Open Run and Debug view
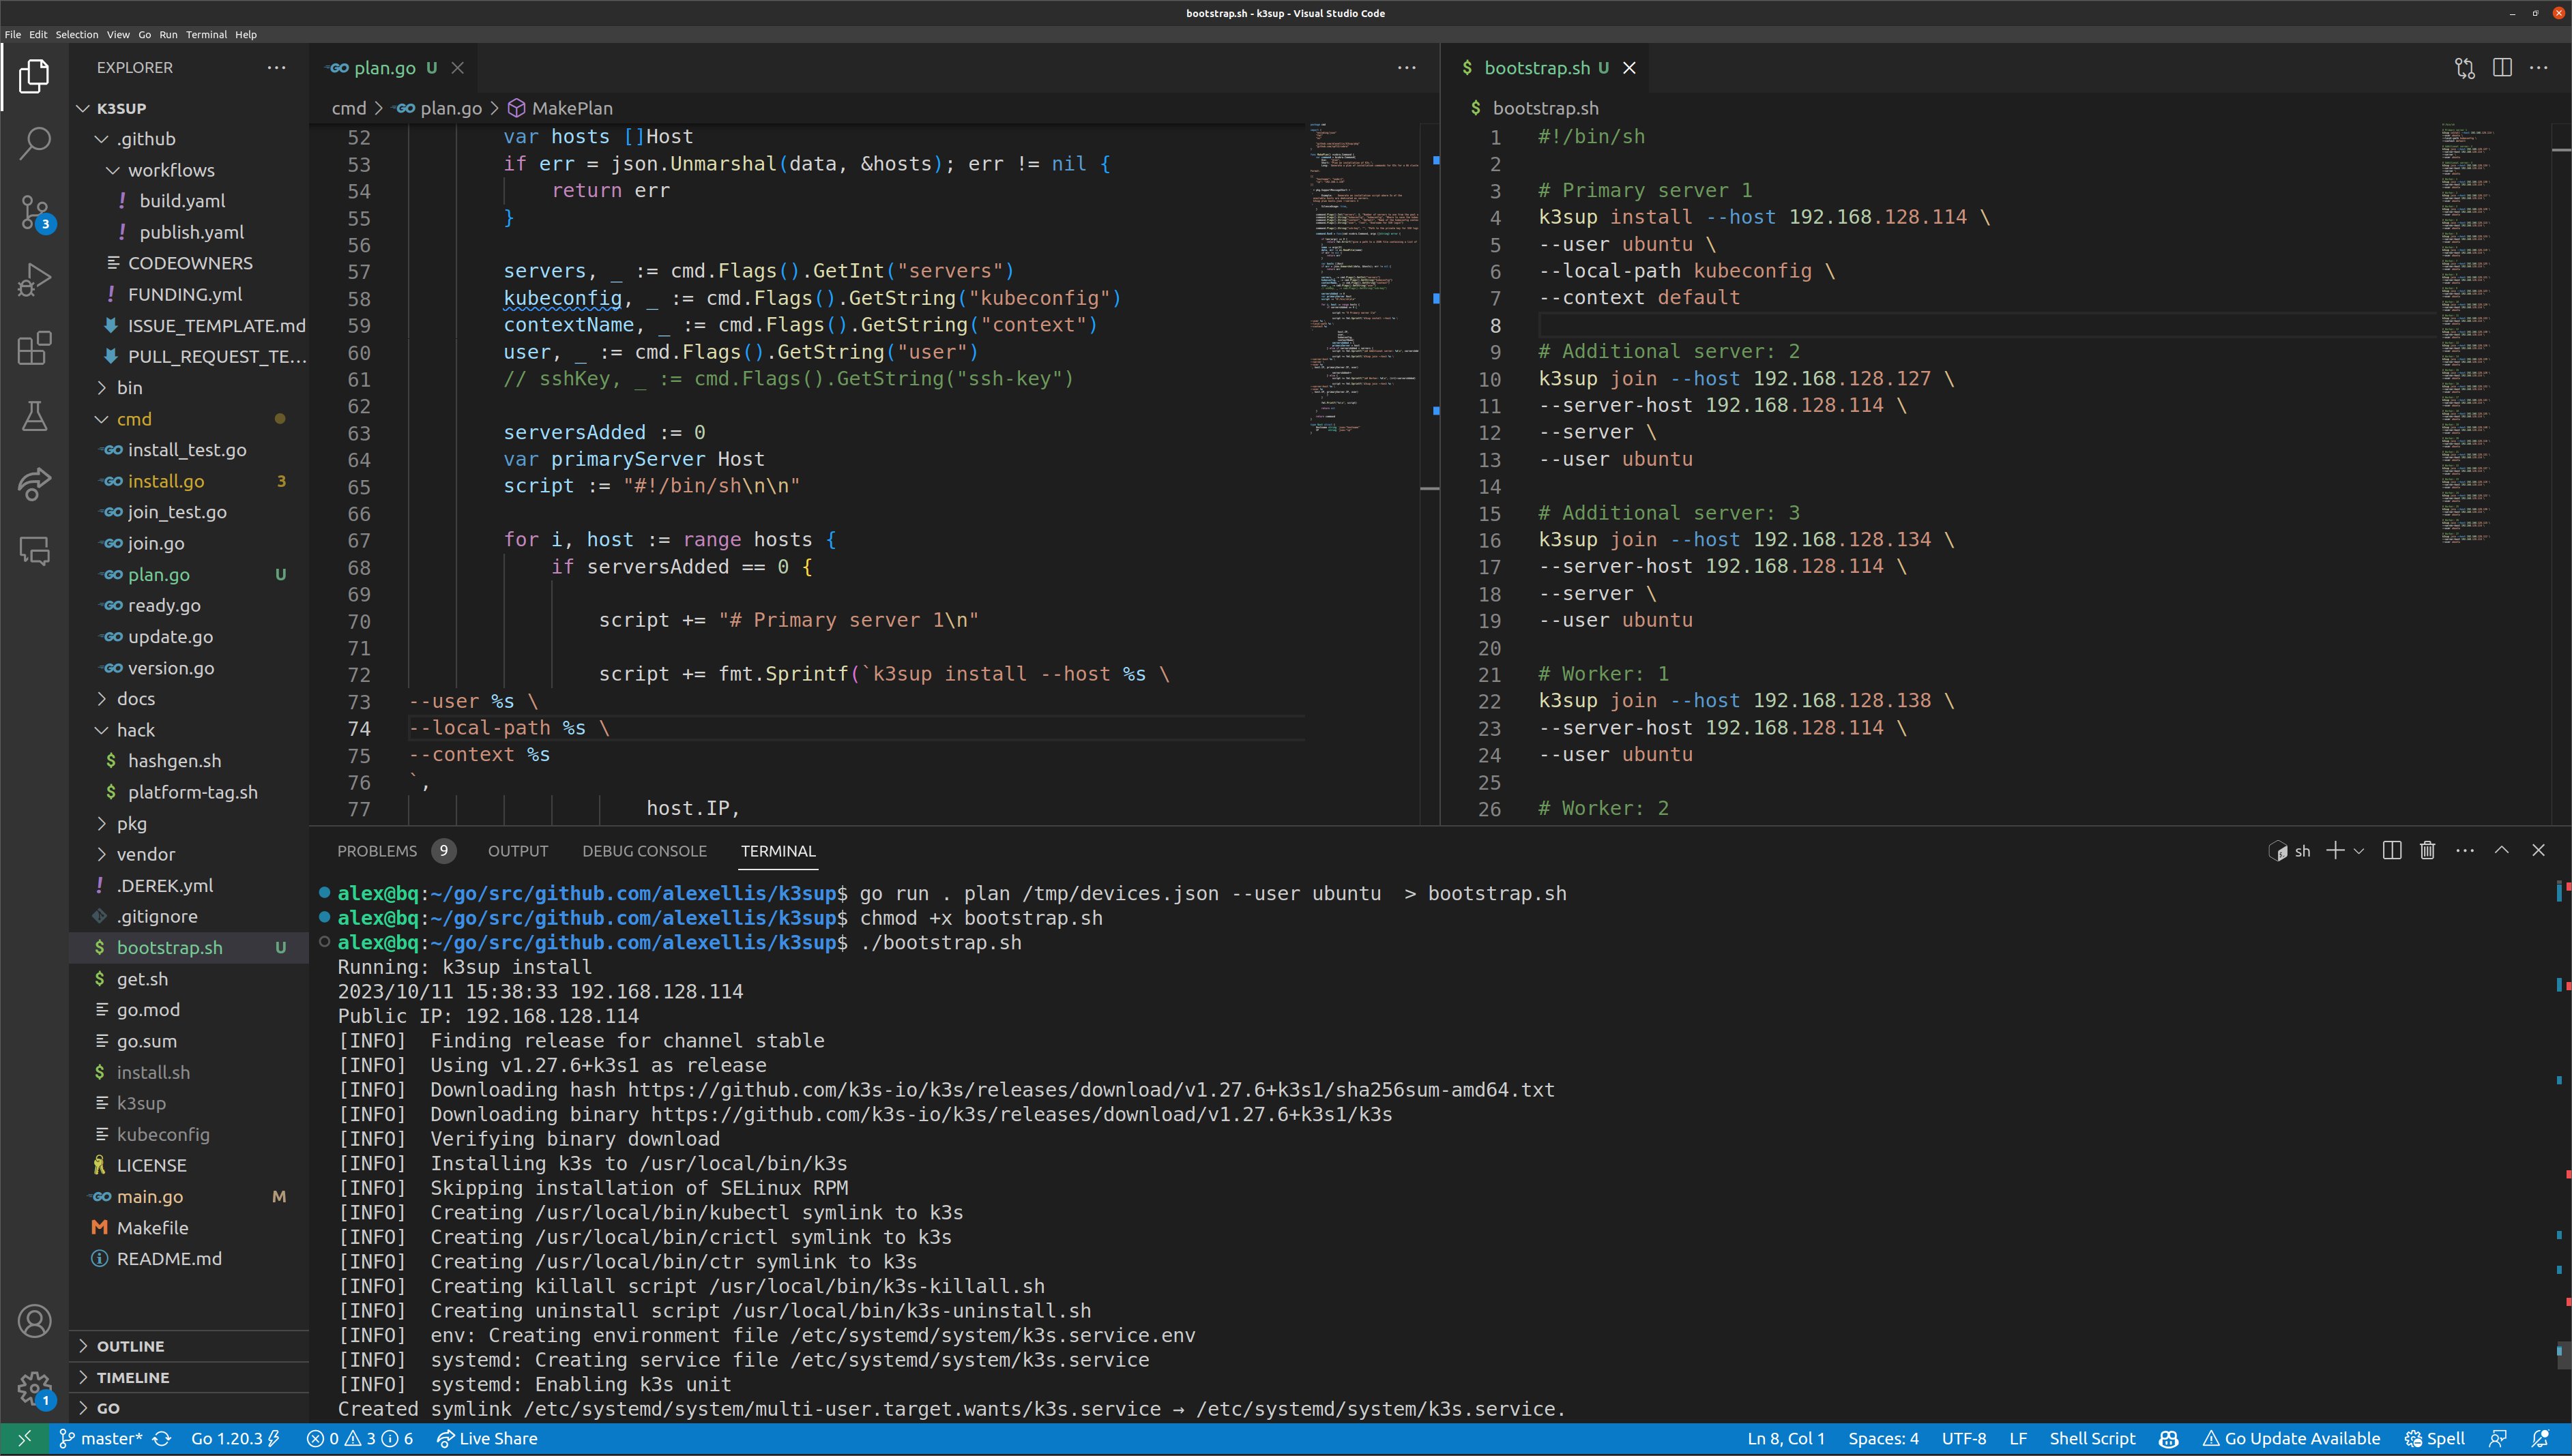Screen dimensions: 2572x1456 [x=34, y=280]
